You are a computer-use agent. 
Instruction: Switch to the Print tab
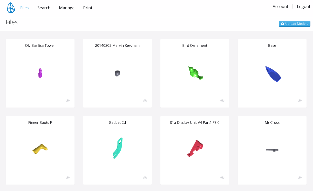click(x=88, y=8)
